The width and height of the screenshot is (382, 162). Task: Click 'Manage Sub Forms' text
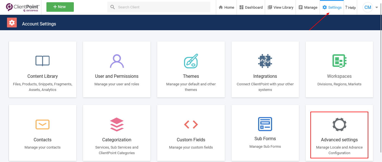pyautogui.click(x=265, y=146)
